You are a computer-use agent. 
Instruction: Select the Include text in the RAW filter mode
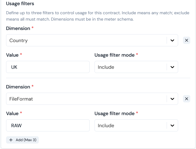[x=106, y=125]
